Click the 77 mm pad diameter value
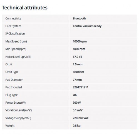The width and height of the screenshot is (139, 139). pos(77,80)
